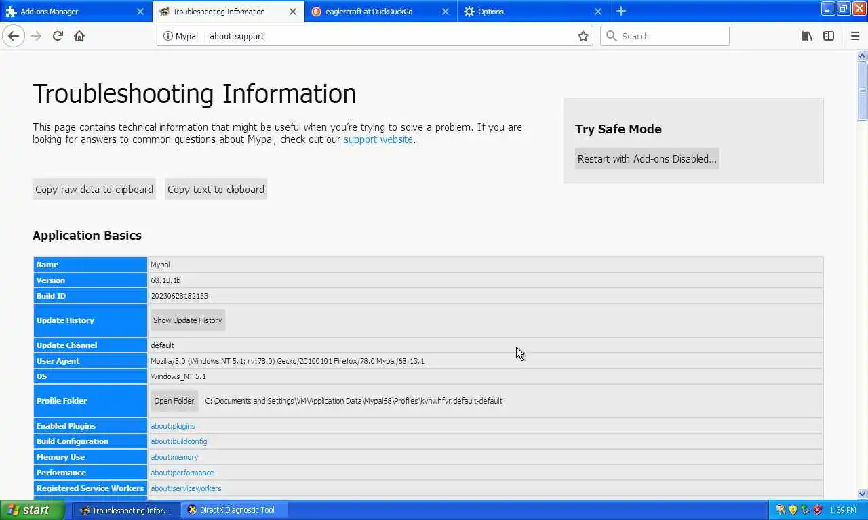The width and height of the screenshot is (868, 520).
Task: Click the Mypal identity label in address bar
Action: point(186,36)
